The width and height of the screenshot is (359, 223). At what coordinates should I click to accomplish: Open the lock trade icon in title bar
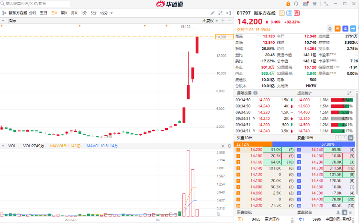[288, 4]
